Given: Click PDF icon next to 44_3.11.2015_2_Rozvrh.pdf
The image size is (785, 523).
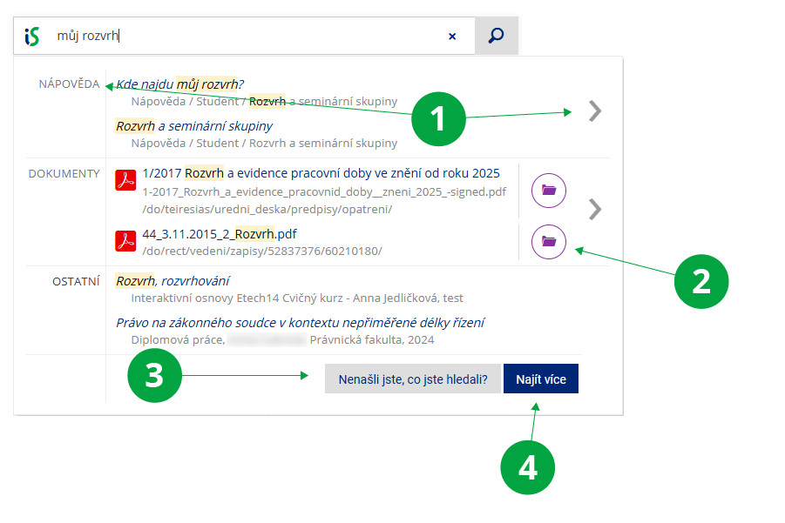Looking at the screenshot, I should [125, 241].
